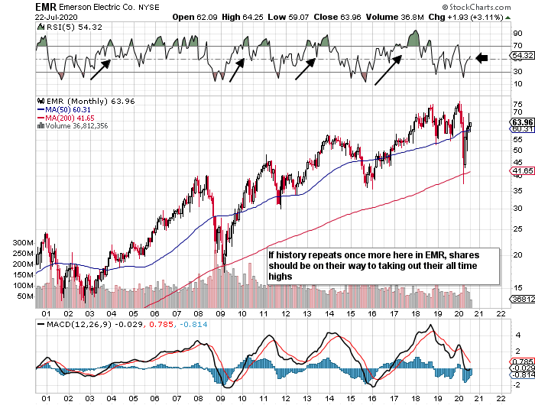Click the volume bars icon in the legend

41,125
